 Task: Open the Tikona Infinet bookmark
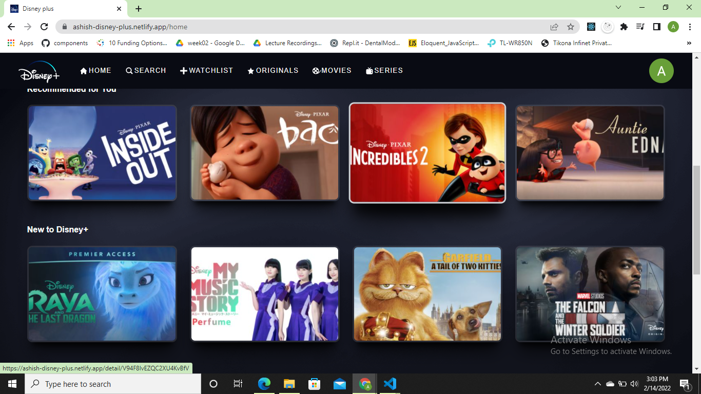pyautogui.click(x=576, y=43)
